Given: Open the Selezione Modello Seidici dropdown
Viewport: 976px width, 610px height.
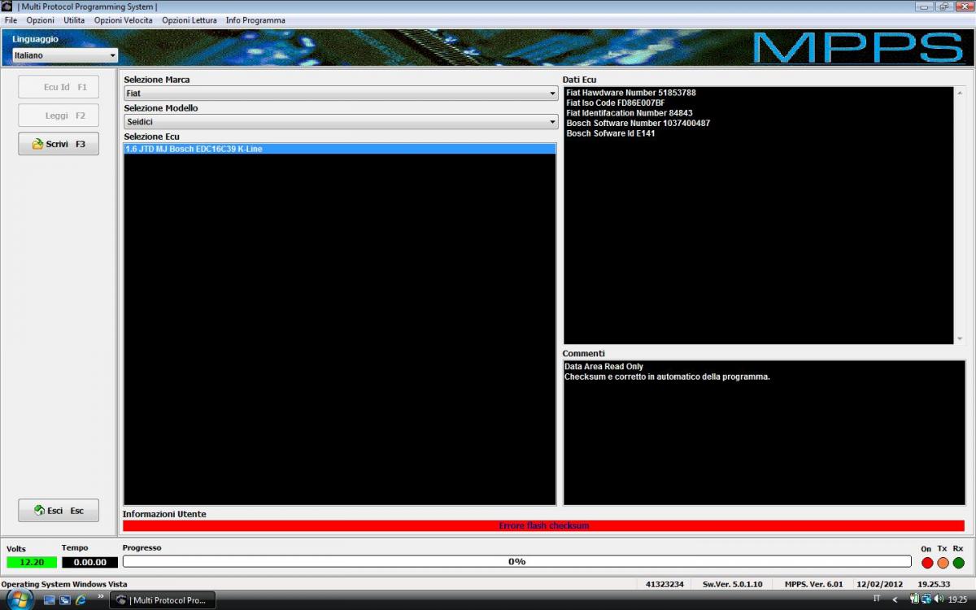Looking at the screenshot, I should point(341,122).
